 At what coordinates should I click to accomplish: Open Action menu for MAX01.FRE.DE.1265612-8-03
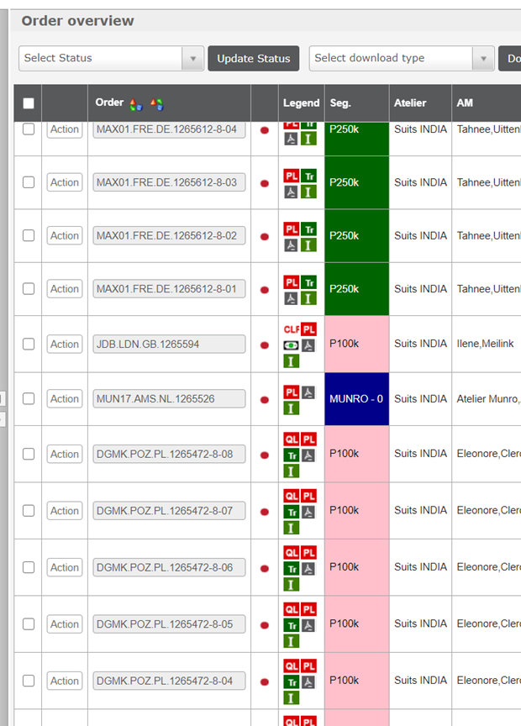coord(65,182)
